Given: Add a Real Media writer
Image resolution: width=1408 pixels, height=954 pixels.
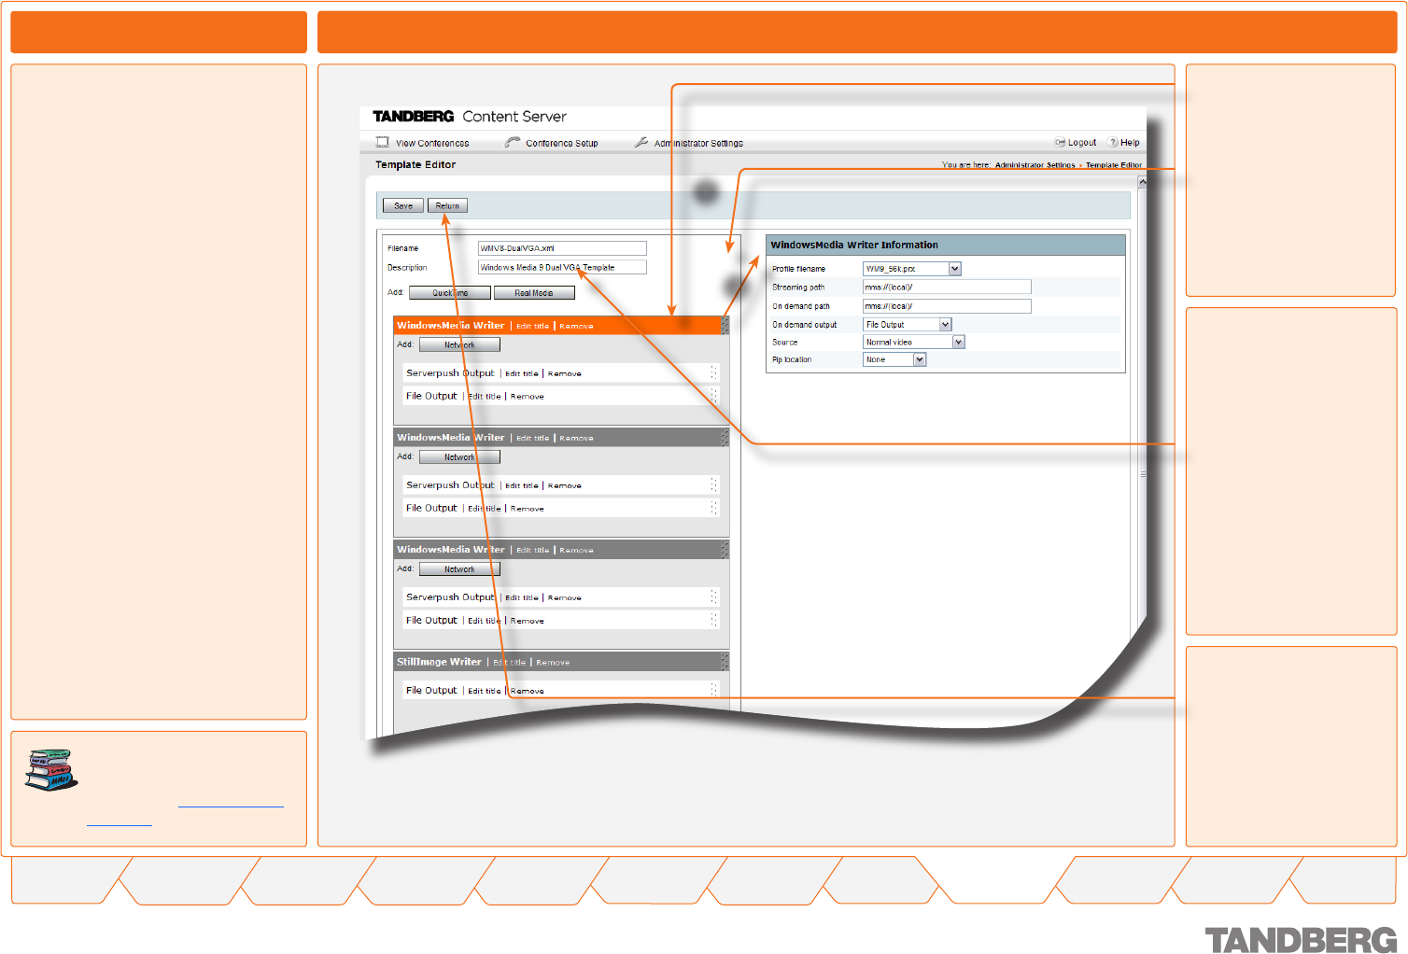Looking at the screenshot, I should click(534, 293).
